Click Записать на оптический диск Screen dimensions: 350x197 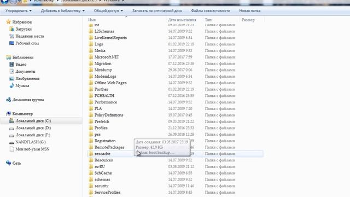pyautogui.click(x=157, y=11)
